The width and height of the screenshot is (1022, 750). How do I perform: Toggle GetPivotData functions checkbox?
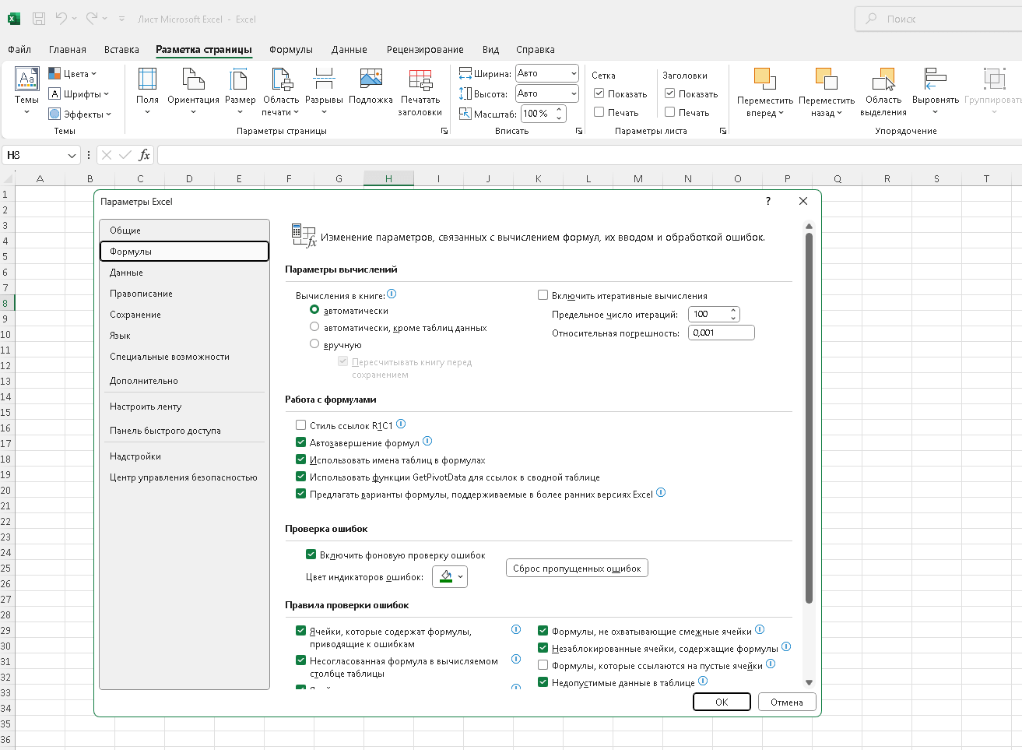click(300, 477)
